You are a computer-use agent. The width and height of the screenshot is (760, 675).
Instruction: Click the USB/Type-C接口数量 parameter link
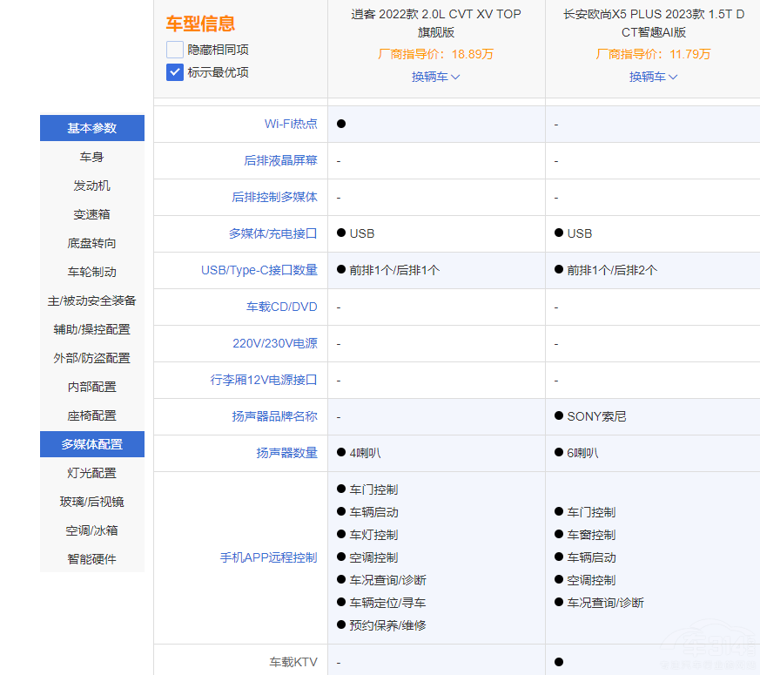pyautogui.click(x=261, y=270)
